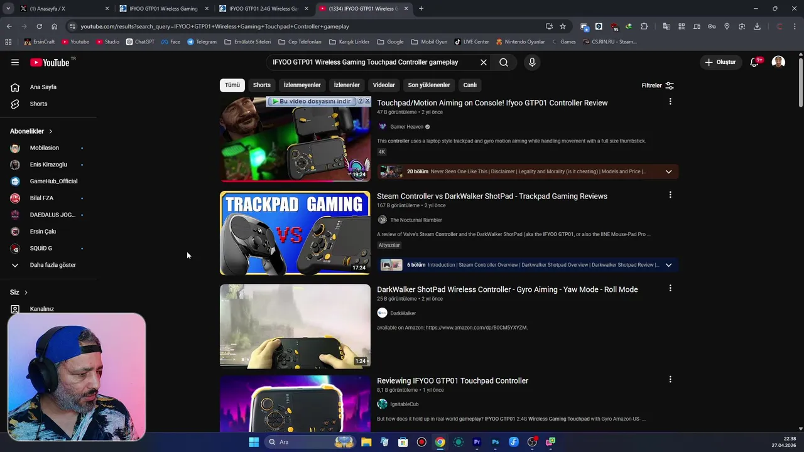Click the magnifier search button
The width and height of the screenshot is (804, 452).
click(504, 62)
